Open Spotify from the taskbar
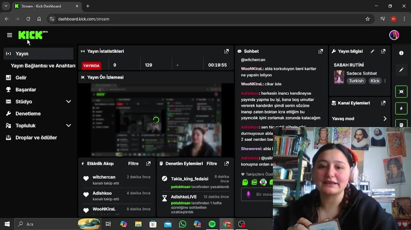This screenshot has height=230, width=411. click(x=212, y=224)
